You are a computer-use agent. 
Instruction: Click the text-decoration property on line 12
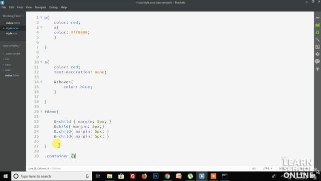coord(72,72)
